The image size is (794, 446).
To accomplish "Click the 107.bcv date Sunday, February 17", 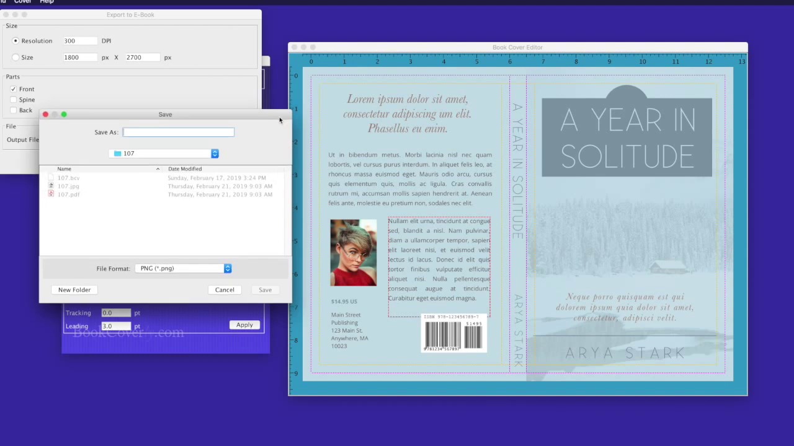I will tap(217, 178).
